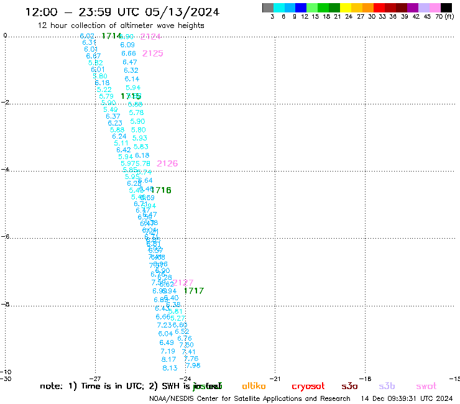Pick the orange legend swatch left of red
The width and height of the screenshot is (460, 404).
click(368, 7)
